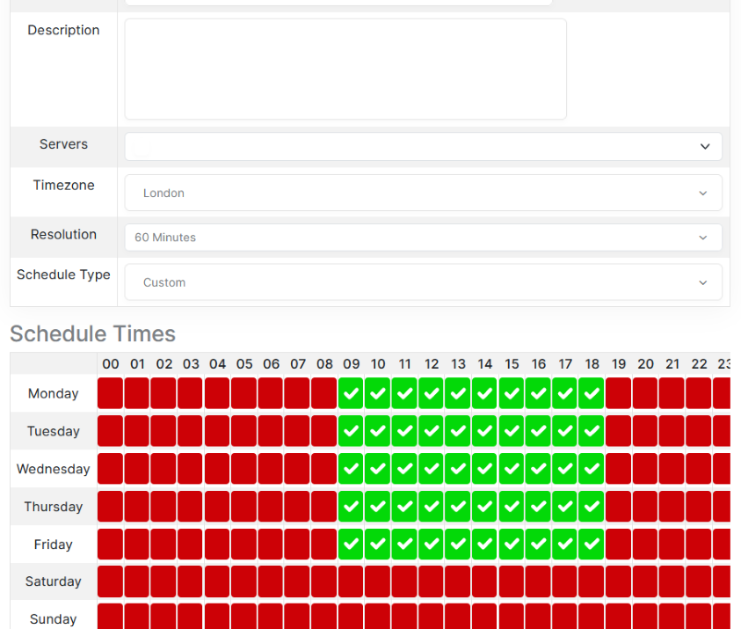
Task: Click the 18 hour column header
Action: (592, 363)
